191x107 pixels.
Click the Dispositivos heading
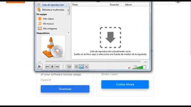pyautogui.click(x=43, y=33)
